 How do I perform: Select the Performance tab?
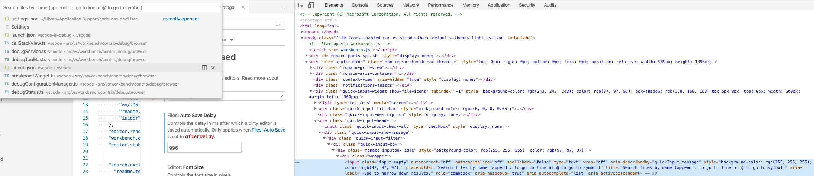[x=440, y=5]
